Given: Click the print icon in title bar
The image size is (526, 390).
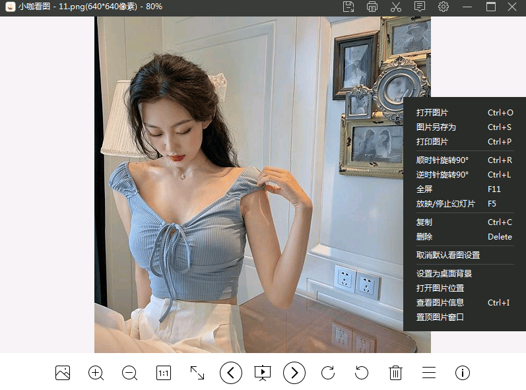Looking at the screenshot, I should (x=372, y=7).
